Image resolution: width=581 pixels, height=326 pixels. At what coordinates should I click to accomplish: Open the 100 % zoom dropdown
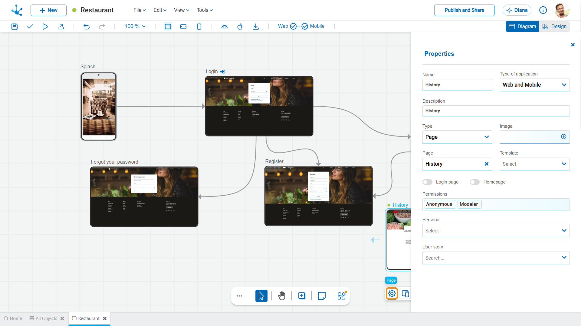[135, 26]
